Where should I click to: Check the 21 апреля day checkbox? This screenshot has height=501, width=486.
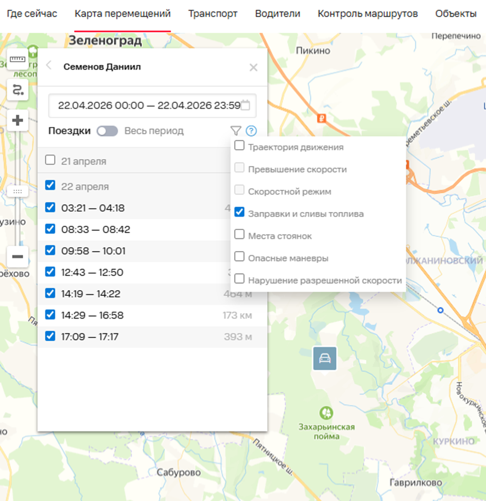(50, 160)
